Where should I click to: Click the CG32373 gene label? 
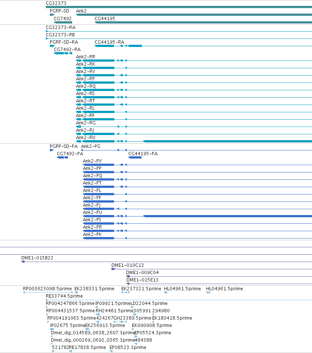coord(56,3)
